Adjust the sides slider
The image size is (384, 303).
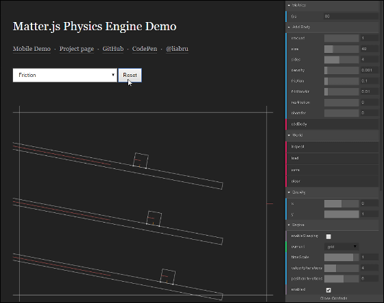tap(341, 60)
